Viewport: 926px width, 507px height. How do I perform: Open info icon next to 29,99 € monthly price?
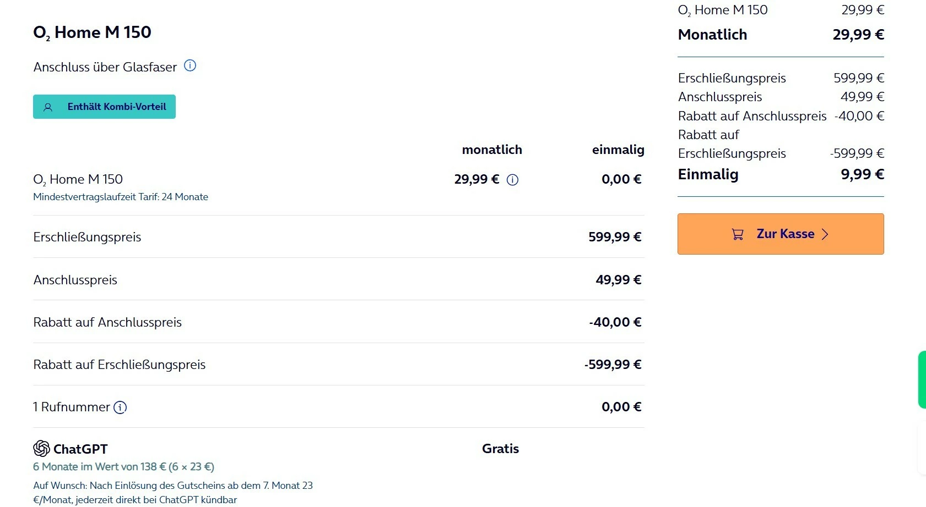pos(512,180)
